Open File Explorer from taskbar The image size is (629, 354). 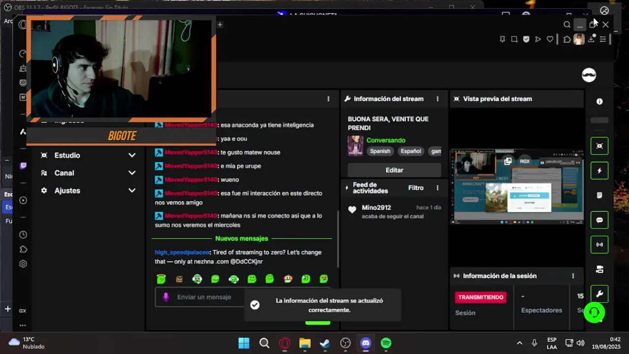(305, 343)
